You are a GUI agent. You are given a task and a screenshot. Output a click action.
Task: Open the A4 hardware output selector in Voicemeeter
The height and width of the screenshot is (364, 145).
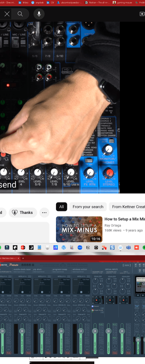point(140,271)
